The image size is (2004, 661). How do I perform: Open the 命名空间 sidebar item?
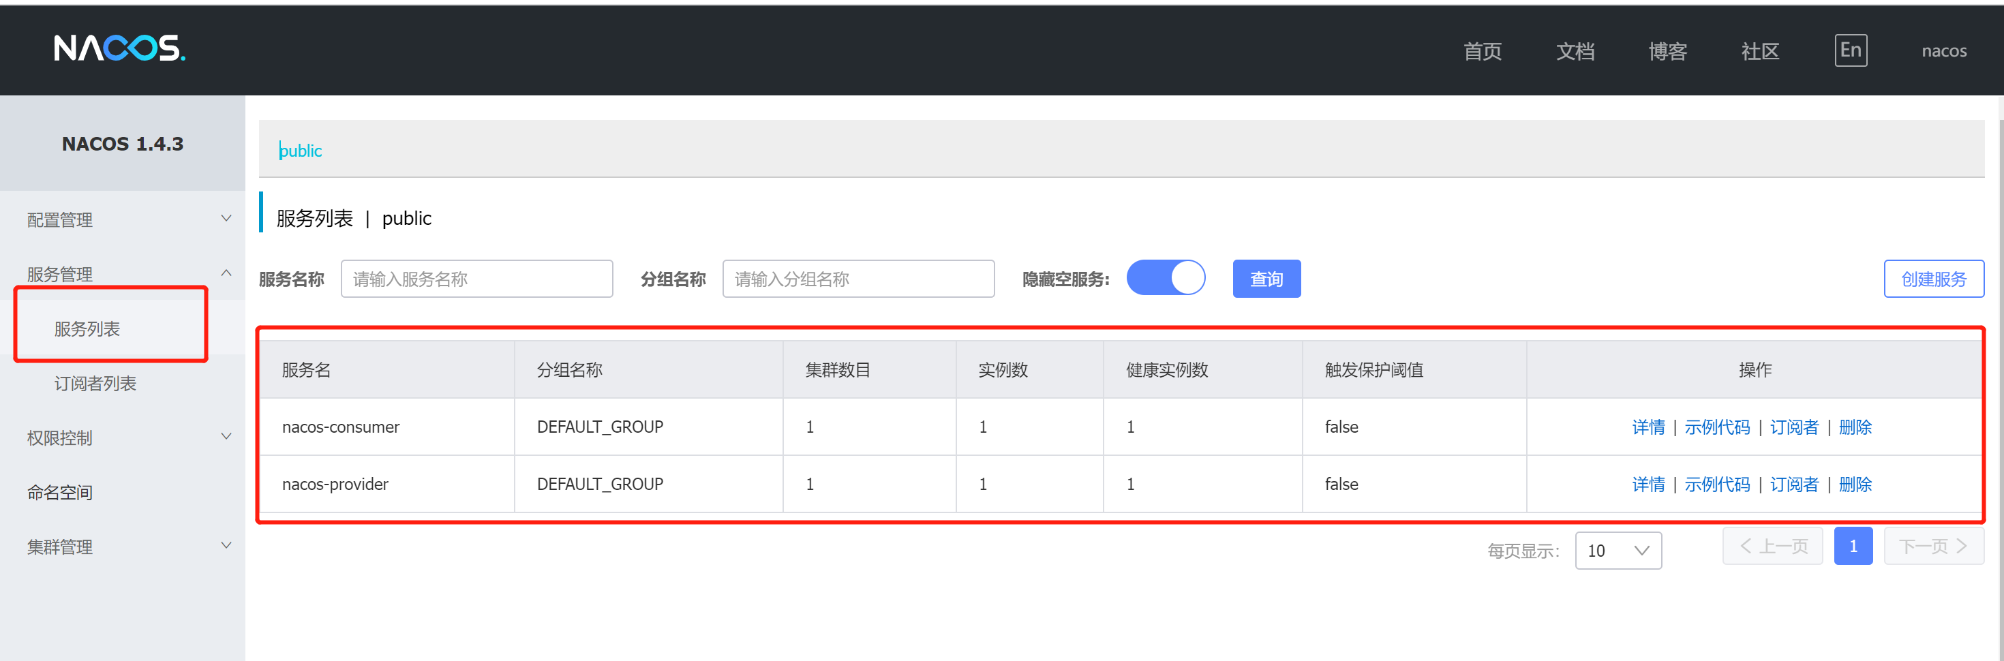[60, 491]
